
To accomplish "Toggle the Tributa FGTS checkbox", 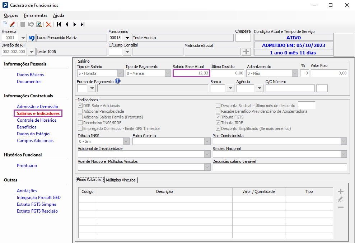I will click(218, 117).
